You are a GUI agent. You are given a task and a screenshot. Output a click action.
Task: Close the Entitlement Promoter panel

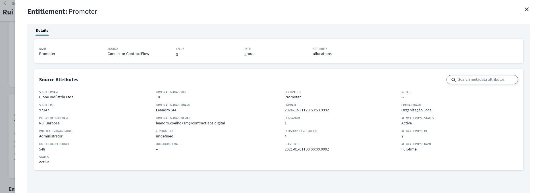click(526, 10)
